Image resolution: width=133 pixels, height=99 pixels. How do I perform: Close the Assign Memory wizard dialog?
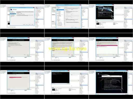(x=34, y=8)
